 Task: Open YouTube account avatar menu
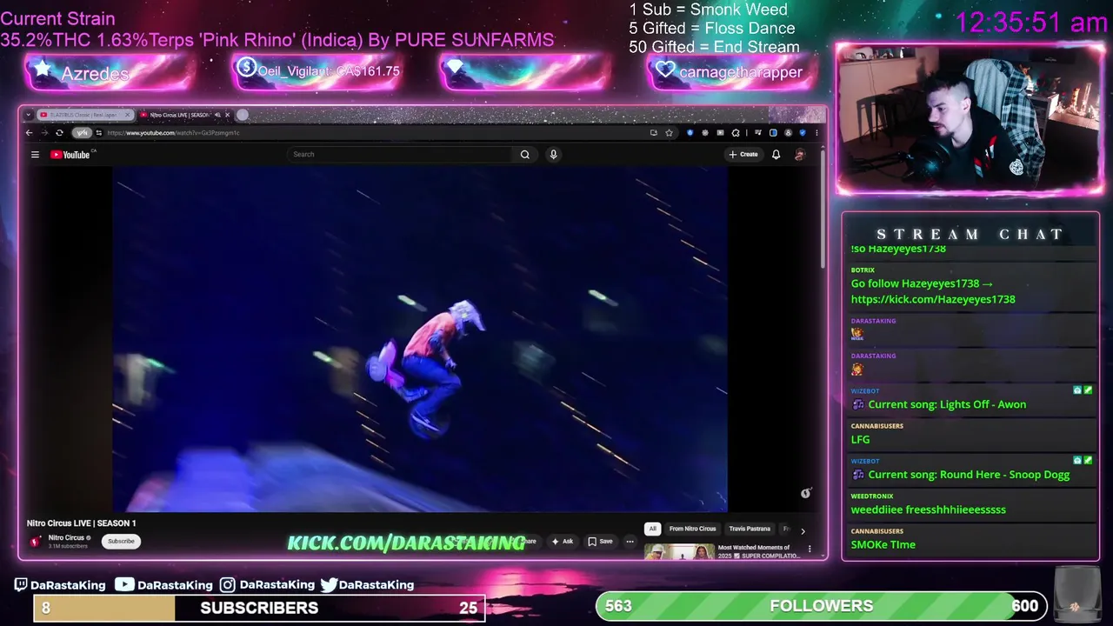799,155
